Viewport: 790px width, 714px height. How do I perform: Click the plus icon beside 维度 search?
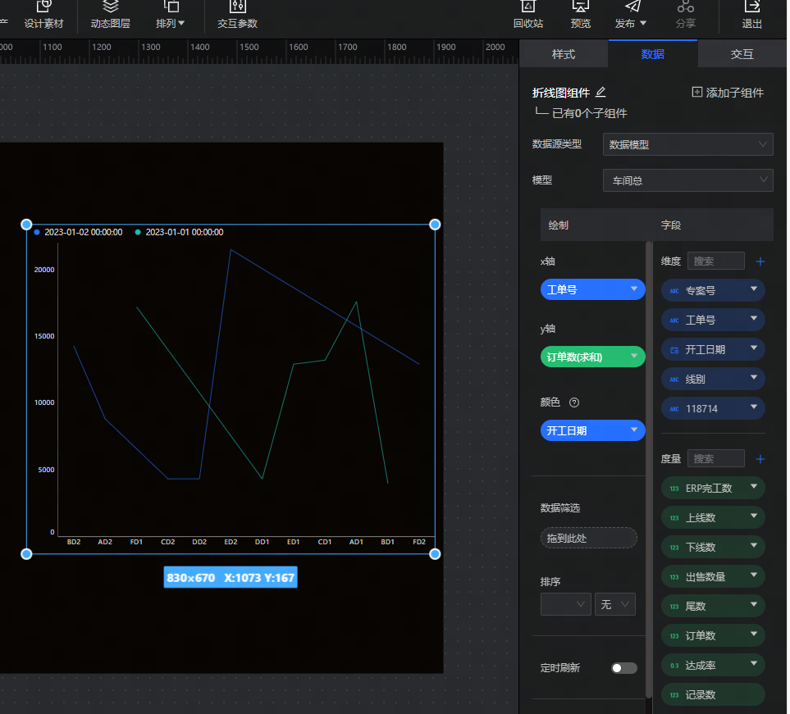(760, 261)
